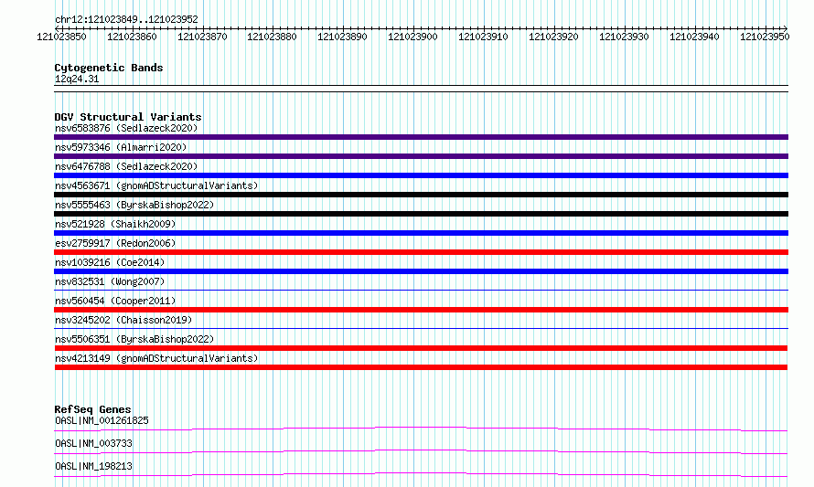Click nsv5555463 (ByrskaBishop2022) label
The height and width of the screenshot is (487, 814).
click(x=134, y=205)
